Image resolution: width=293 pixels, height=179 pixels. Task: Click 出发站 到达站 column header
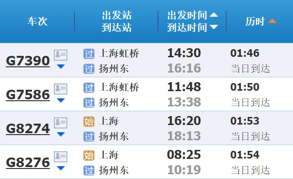point(117,21)
